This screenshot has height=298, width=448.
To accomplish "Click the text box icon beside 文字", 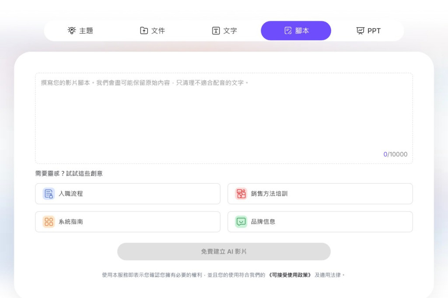I will 216,31.
